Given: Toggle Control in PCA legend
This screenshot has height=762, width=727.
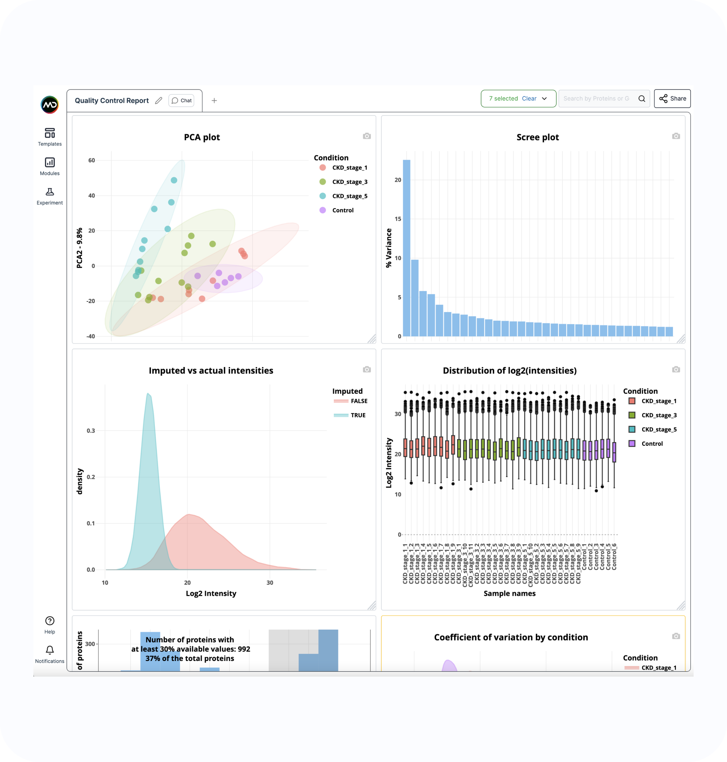Looking at the screenshot, I should (336, 210).
